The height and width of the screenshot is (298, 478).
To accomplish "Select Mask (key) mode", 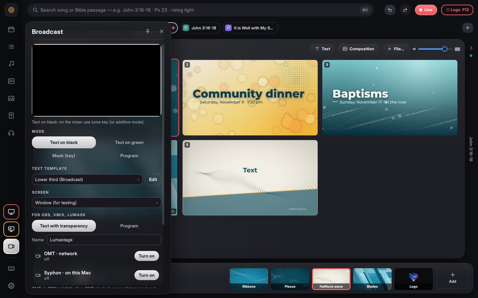I will pos(64,156).
